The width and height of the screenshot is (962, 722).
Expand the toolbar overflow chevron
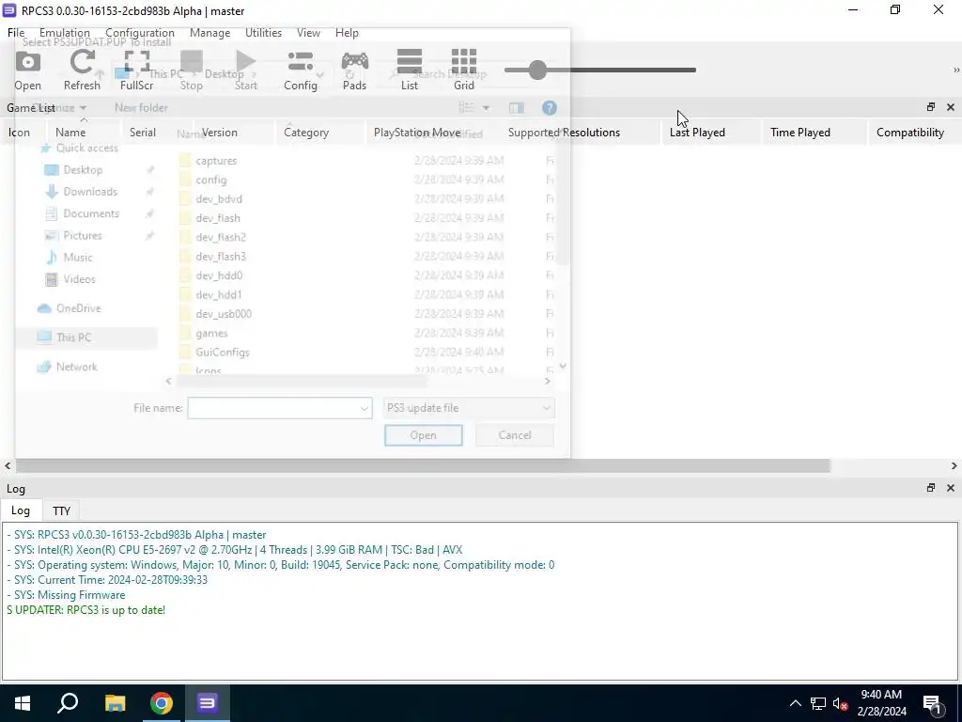click(x=955, y=70)
